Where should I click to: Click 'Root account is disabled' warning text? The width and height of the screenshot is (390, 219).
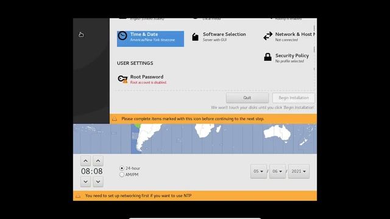[148, 83]
